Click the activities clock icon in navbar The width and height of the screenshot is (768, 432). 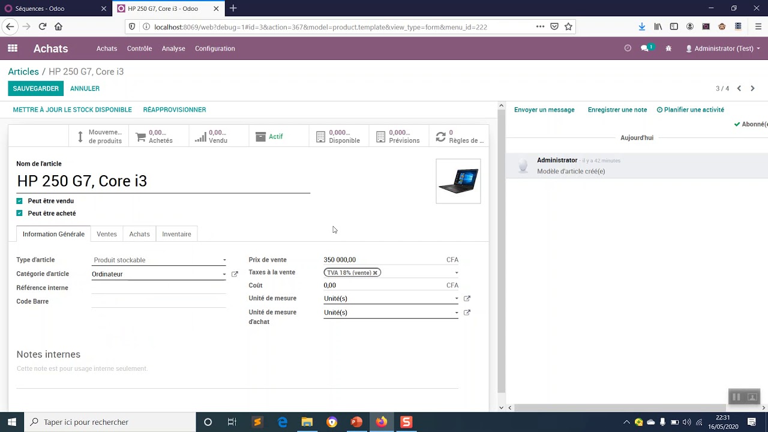628,49
